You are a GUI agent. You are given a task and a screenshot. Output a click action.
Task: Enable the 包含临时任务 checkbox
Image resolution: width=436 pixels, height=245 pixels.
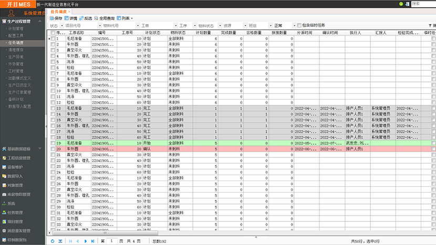point(299,25)
